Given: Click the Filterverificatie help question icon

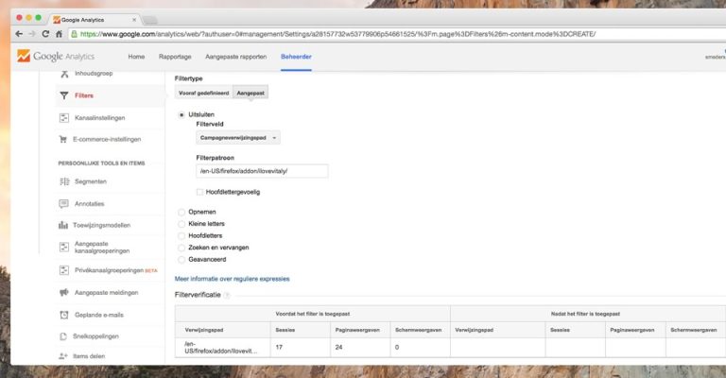Looking at the screenshot, I should click(227, 296).
